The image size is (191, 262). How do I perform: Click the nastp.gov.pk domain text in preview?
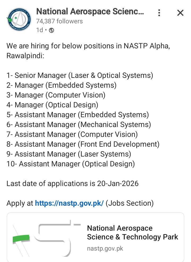(105, 248)
